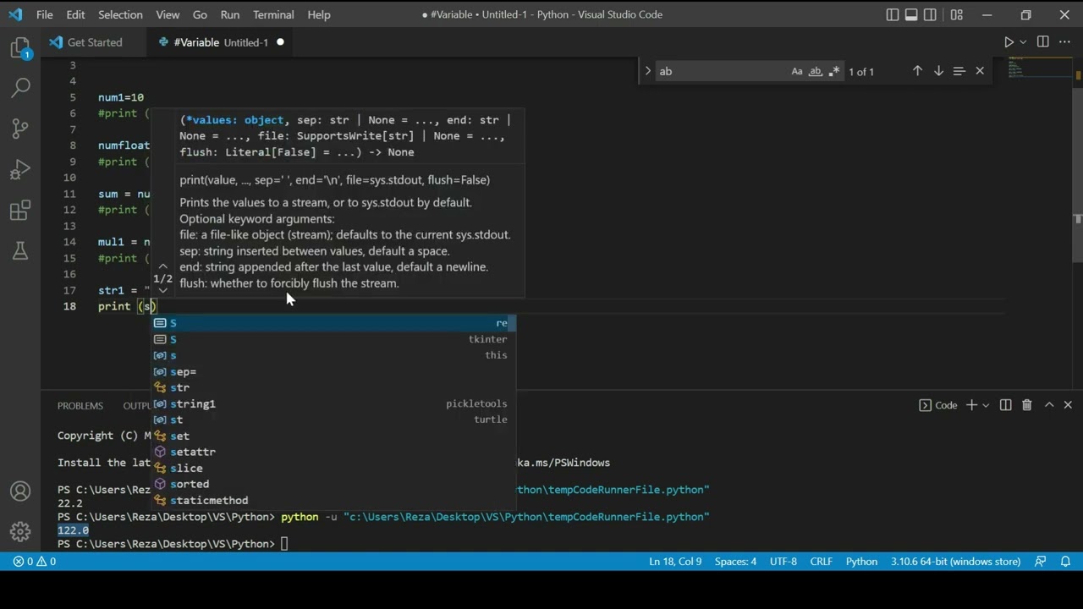Image resolution: width=1083 pixels, height=609 pixels.
Task: Kill terminal with trash icon
Action: click(1027, 405)
